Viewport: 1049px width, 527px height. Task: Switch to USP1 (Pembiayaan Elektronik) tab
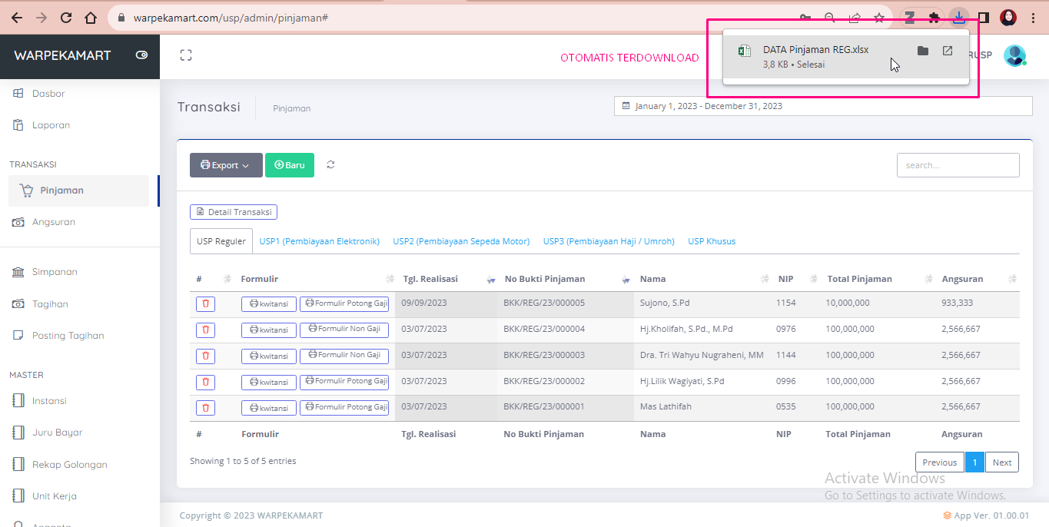pyautogui.click(x=320, y=241)
